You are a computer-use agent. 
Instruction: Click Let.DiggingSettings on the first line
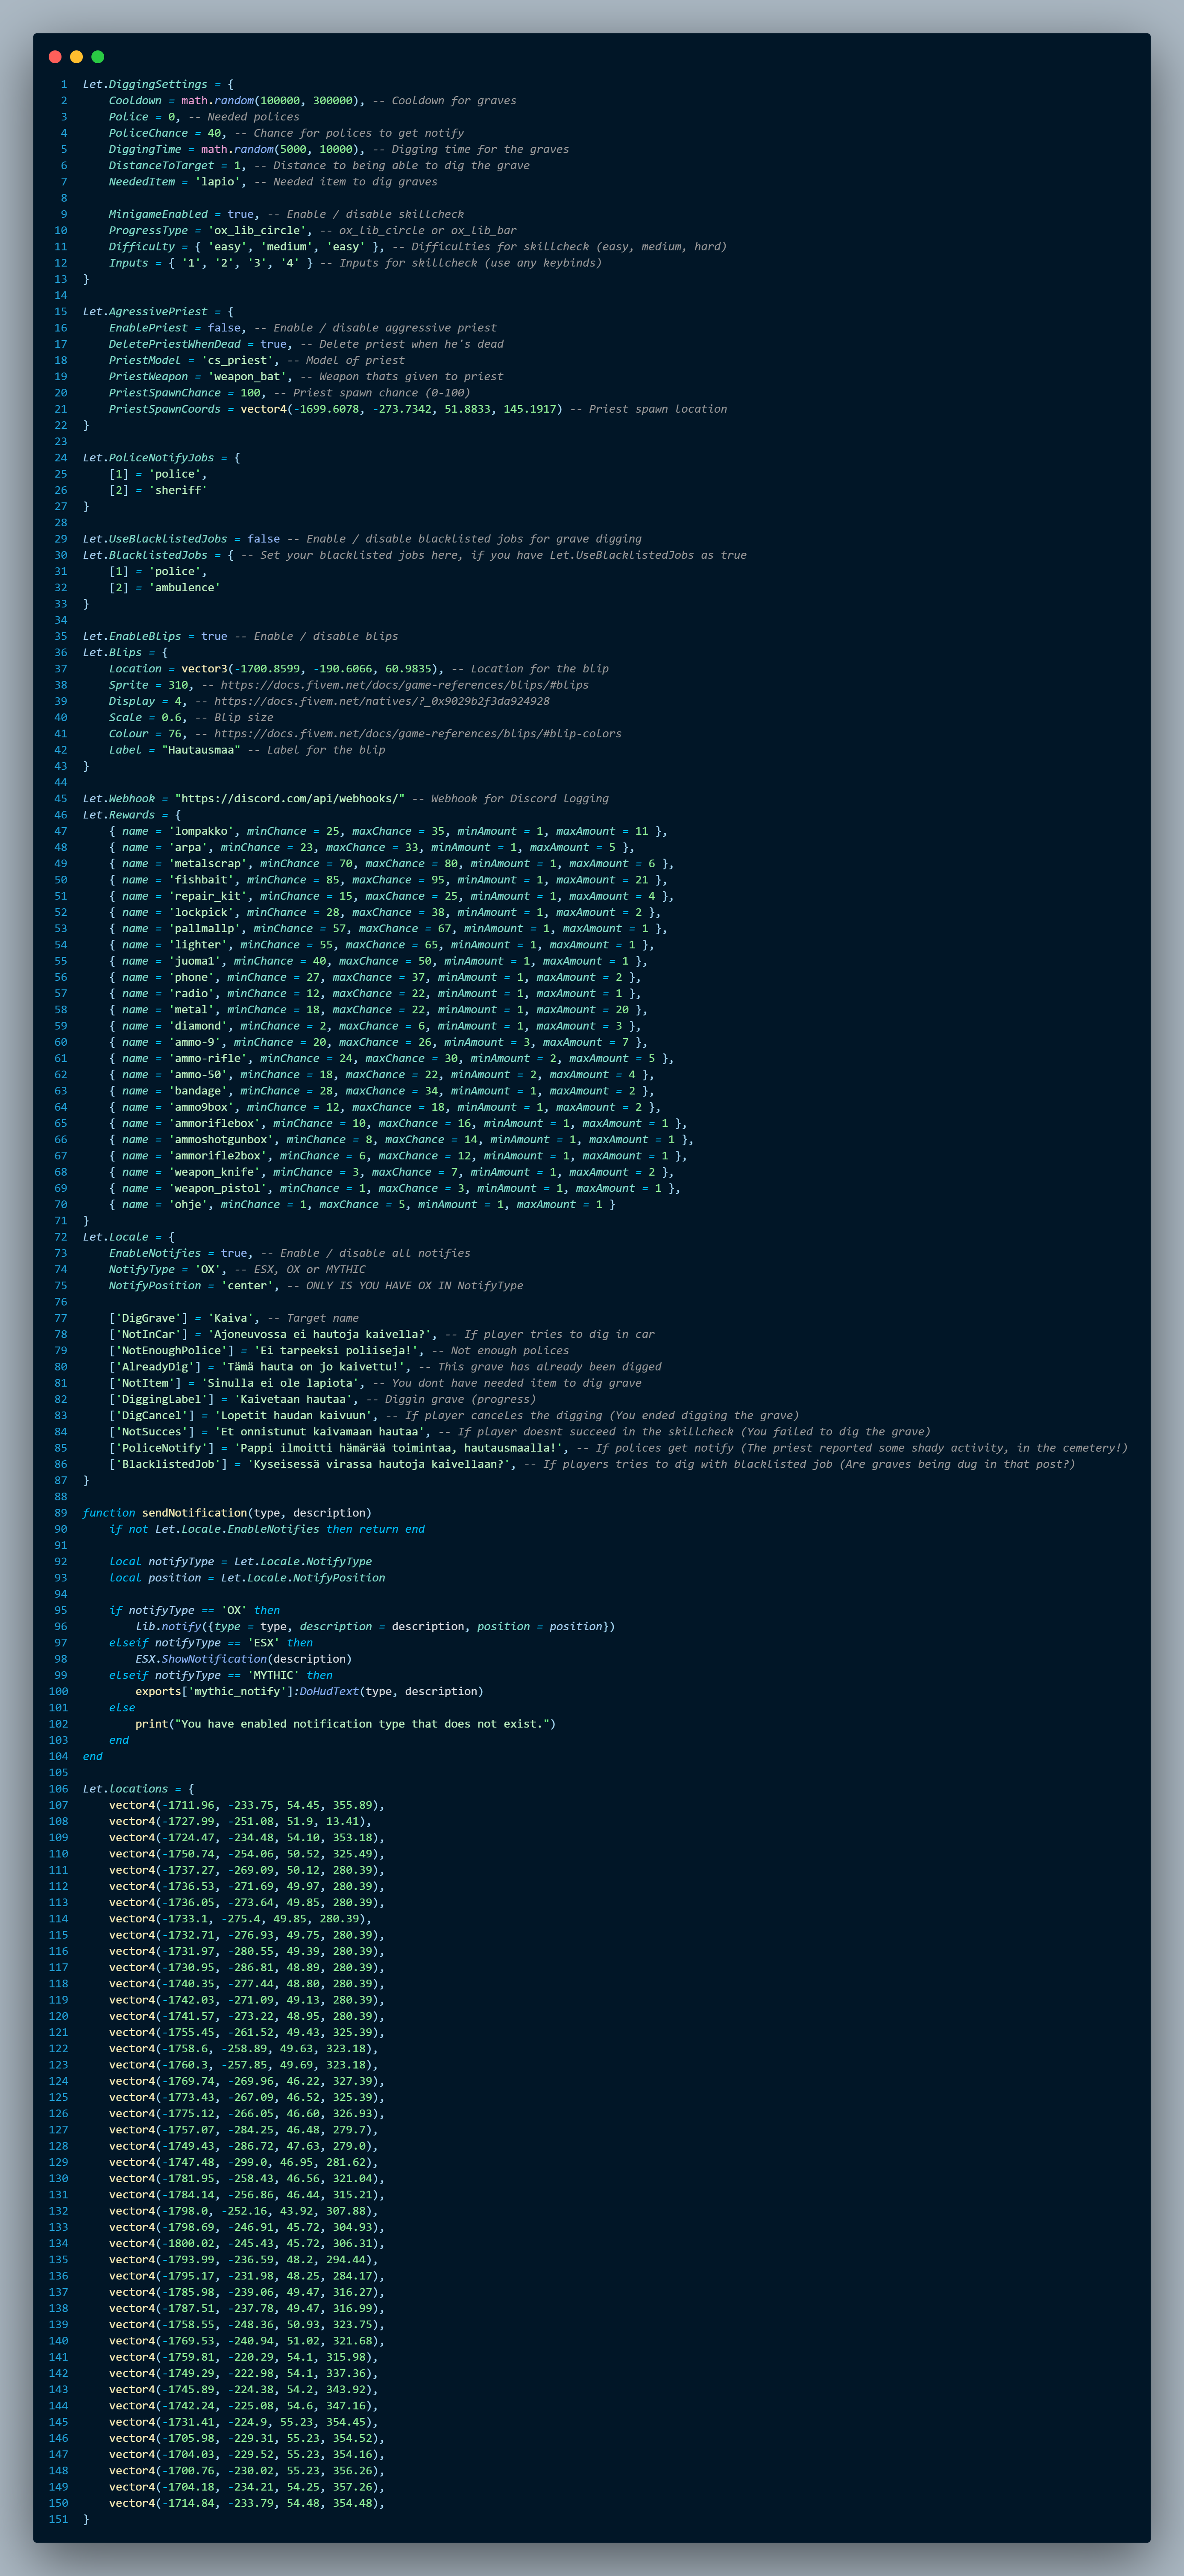[x=145, y=85]
